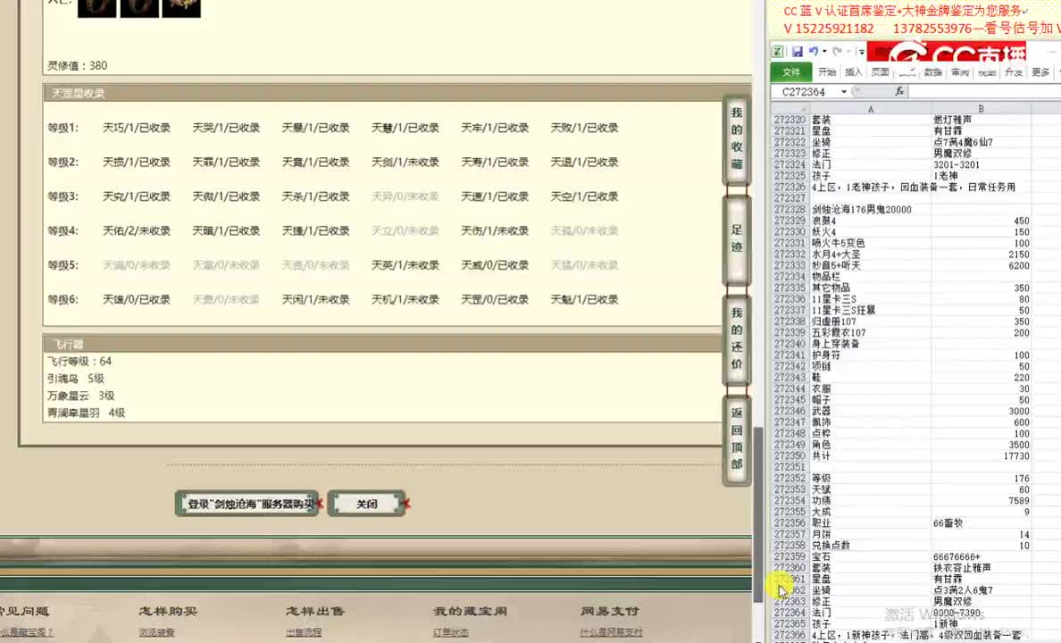Click the 角色 cell in column A
Viewport: 1061px width, 643px height.
point(870,445)
